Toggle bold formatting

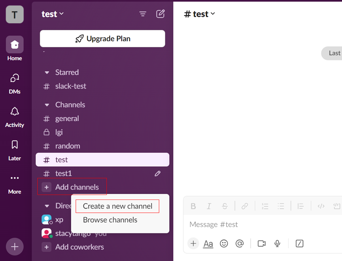(193, 206)
